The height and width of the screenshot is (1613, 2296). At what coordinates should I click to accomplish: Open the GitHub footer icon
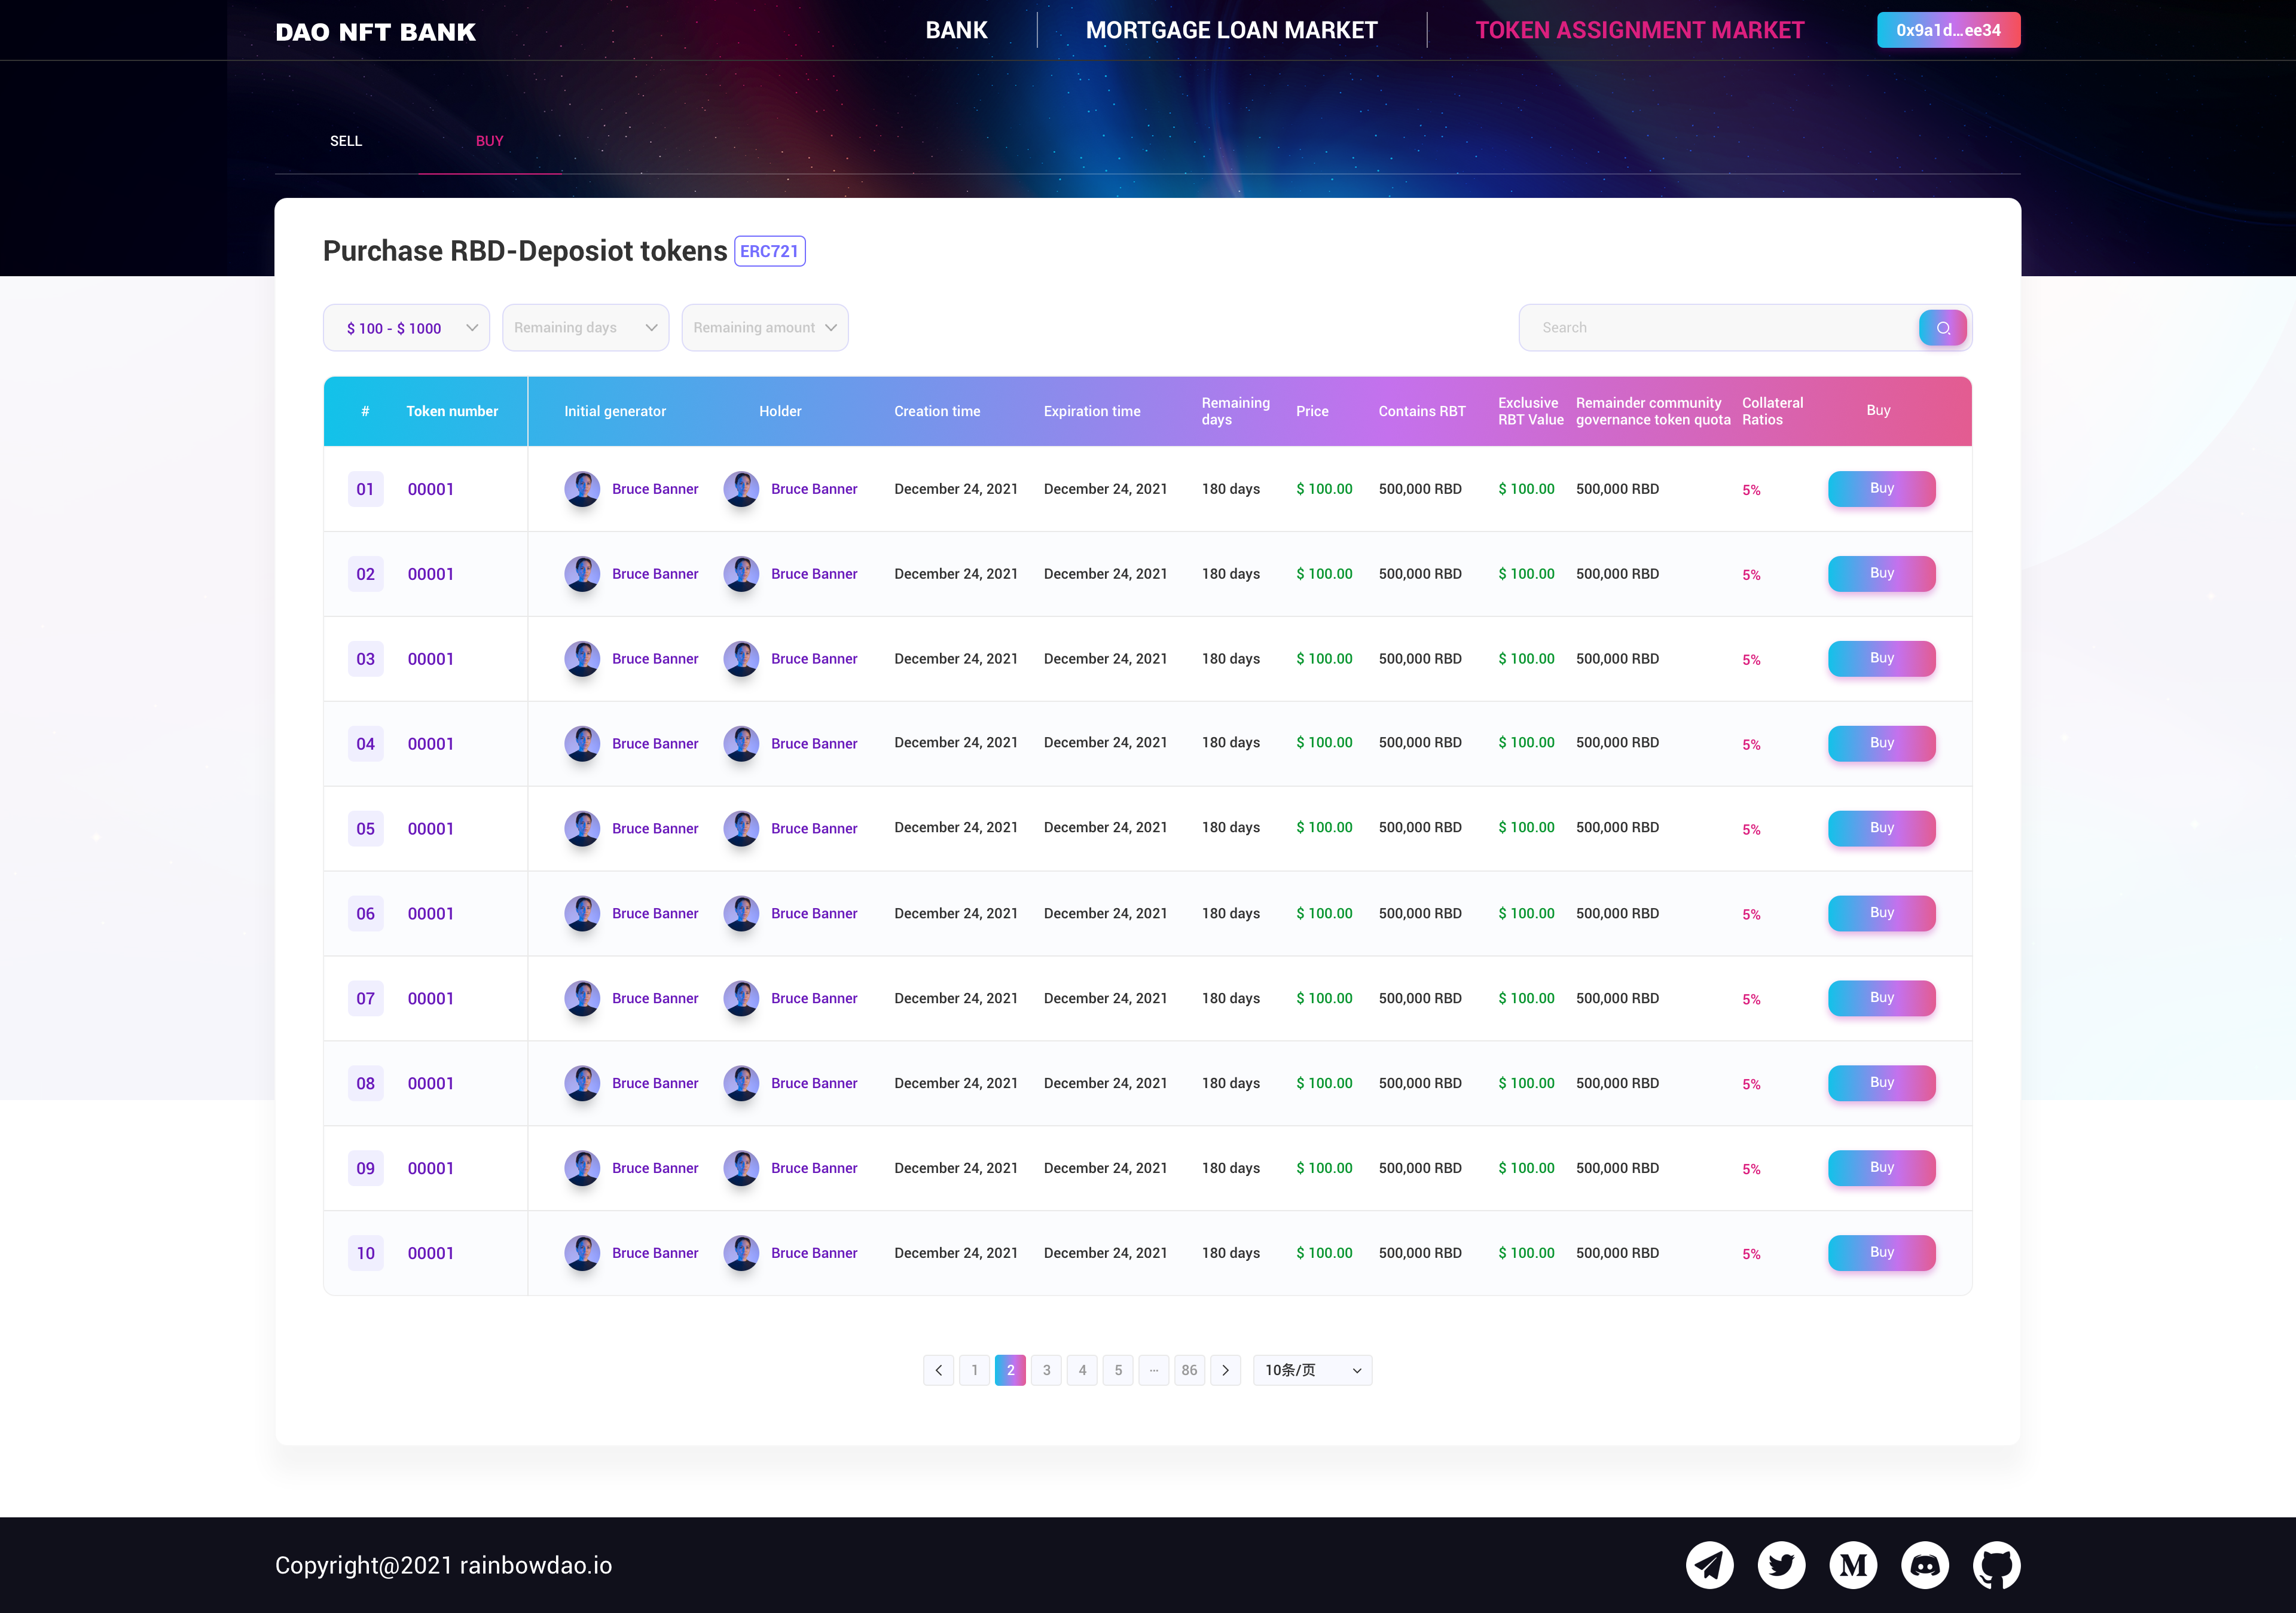pyautogui.click(x=1996, y=1565)
